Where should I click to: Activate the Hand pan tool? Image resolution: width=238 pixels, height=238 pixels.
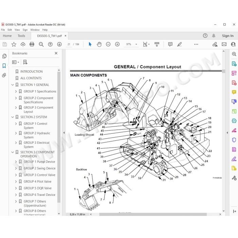(99, 44)
